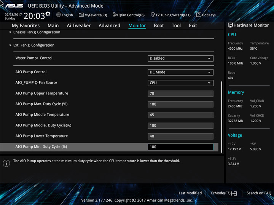Open the Ai Tweaker tab
Screen dimensions: 274x205
click(x=79, y=26)
